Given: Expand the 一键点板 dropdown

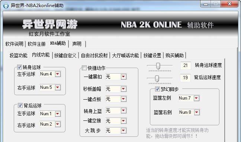Looking at the screenshot, I should point(123,99).
